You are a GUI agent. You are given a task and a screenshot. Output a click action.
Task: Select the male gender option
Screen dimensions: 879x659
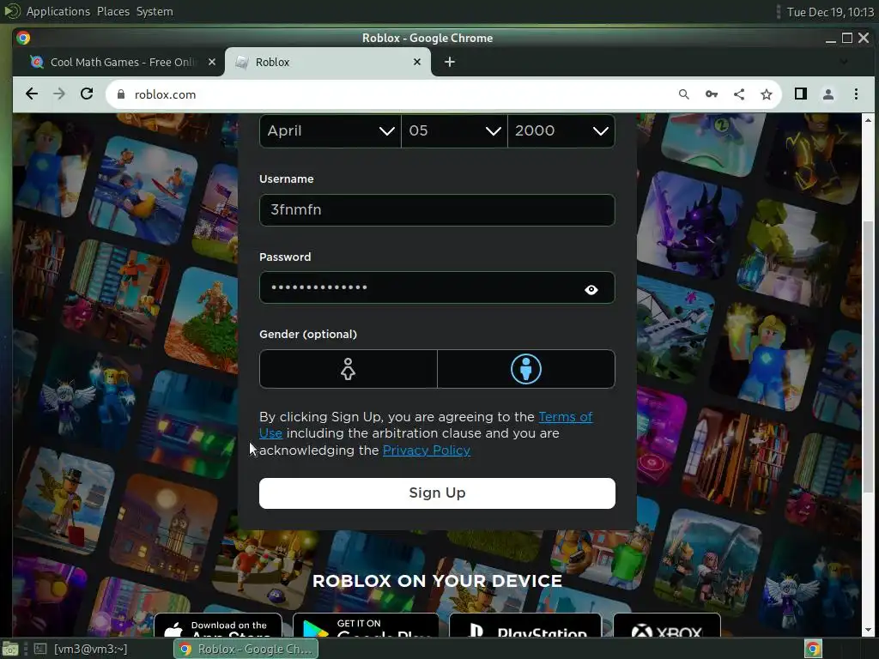click(526, 369)
